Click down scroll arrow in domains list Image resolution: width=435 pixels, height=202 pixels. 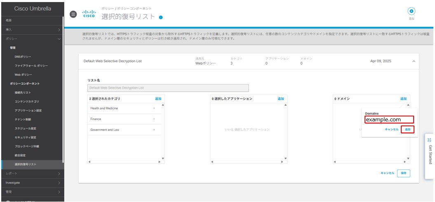pyautogui.click(x=408, y=158)
